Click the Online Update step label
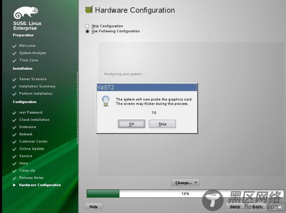 tap(31, 149)
